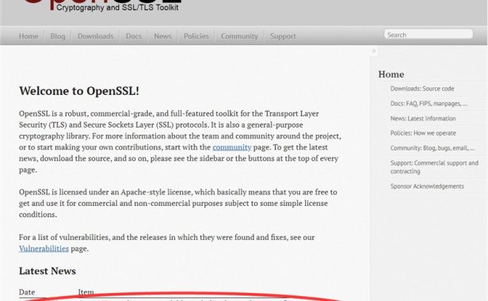This screenshot has width=488, height=301.
Task: Follow the community link in the welcome paragraph
Action: (x=232, y=147)
